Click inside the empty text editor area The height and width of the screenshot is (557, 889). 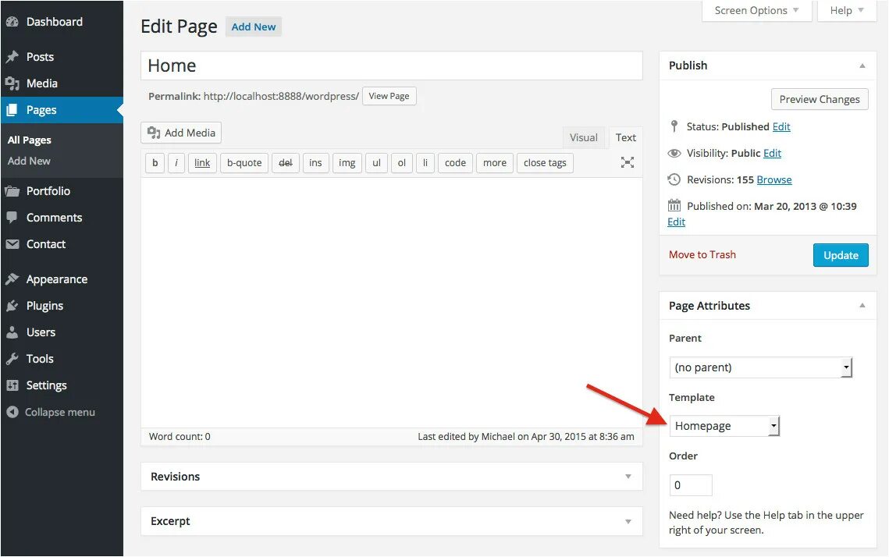tap(392, 303)
